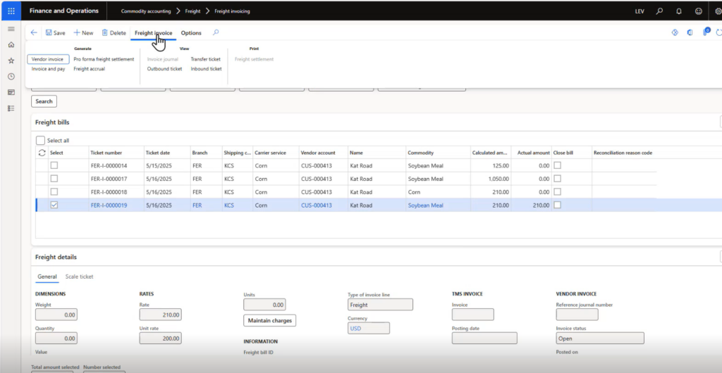
Task: Select row FER-I-0000018 checkbox
Action: (x=54, y=192)
